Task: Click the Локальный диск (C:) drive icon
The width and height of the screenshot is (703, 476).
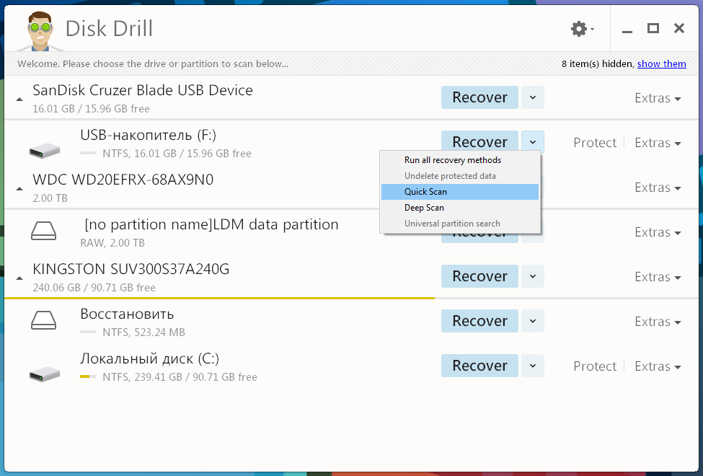Action: (x=45, y=374)
